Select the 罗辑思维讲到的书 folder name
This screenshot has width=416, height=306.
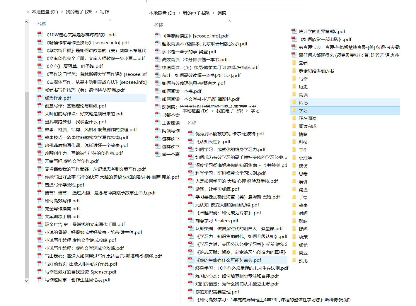coord(316,71)
